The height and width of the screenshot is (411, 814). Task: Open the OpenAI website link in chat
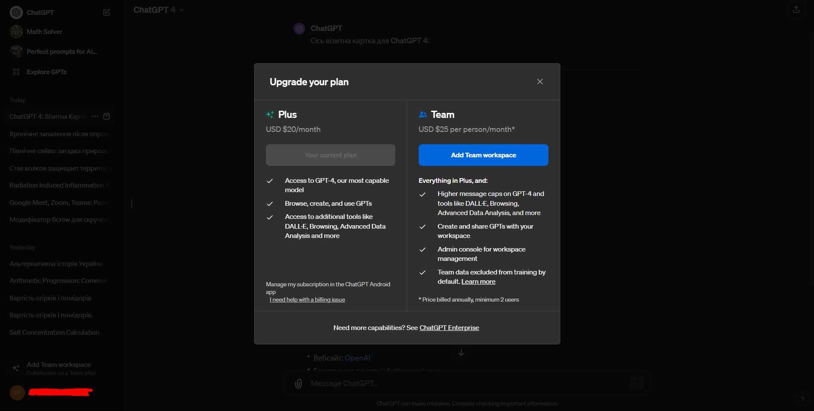click(358, 358)
